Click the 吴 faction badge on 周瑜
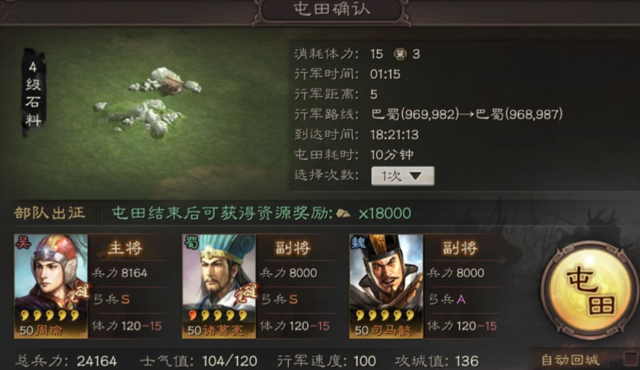Screen dimensions: 640x370 (22, 243)
